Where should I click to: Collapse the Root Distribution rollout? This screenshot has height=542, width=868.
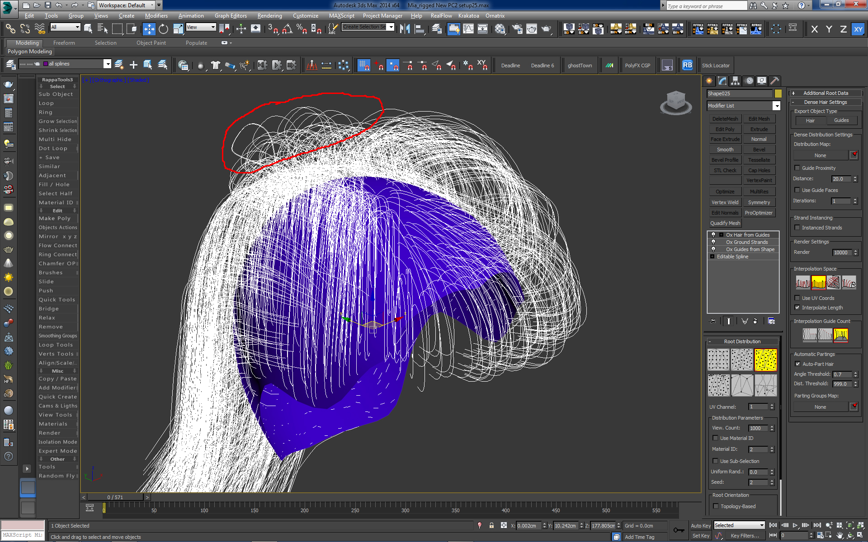pyautogui.click(x=742, y=341)
